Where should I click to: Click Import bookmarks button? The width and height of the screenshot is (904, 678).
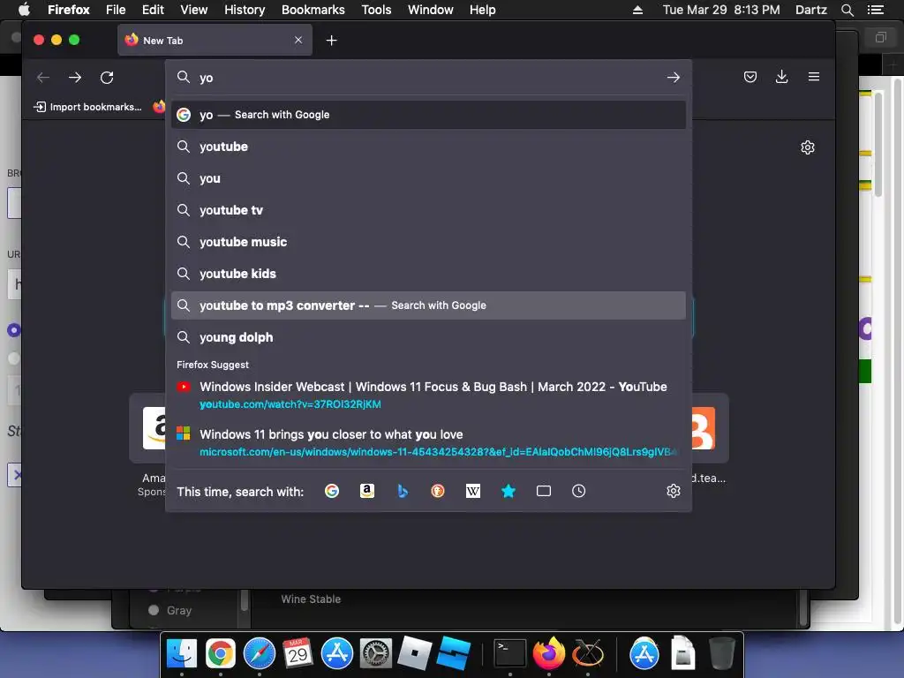coord(88,107)
